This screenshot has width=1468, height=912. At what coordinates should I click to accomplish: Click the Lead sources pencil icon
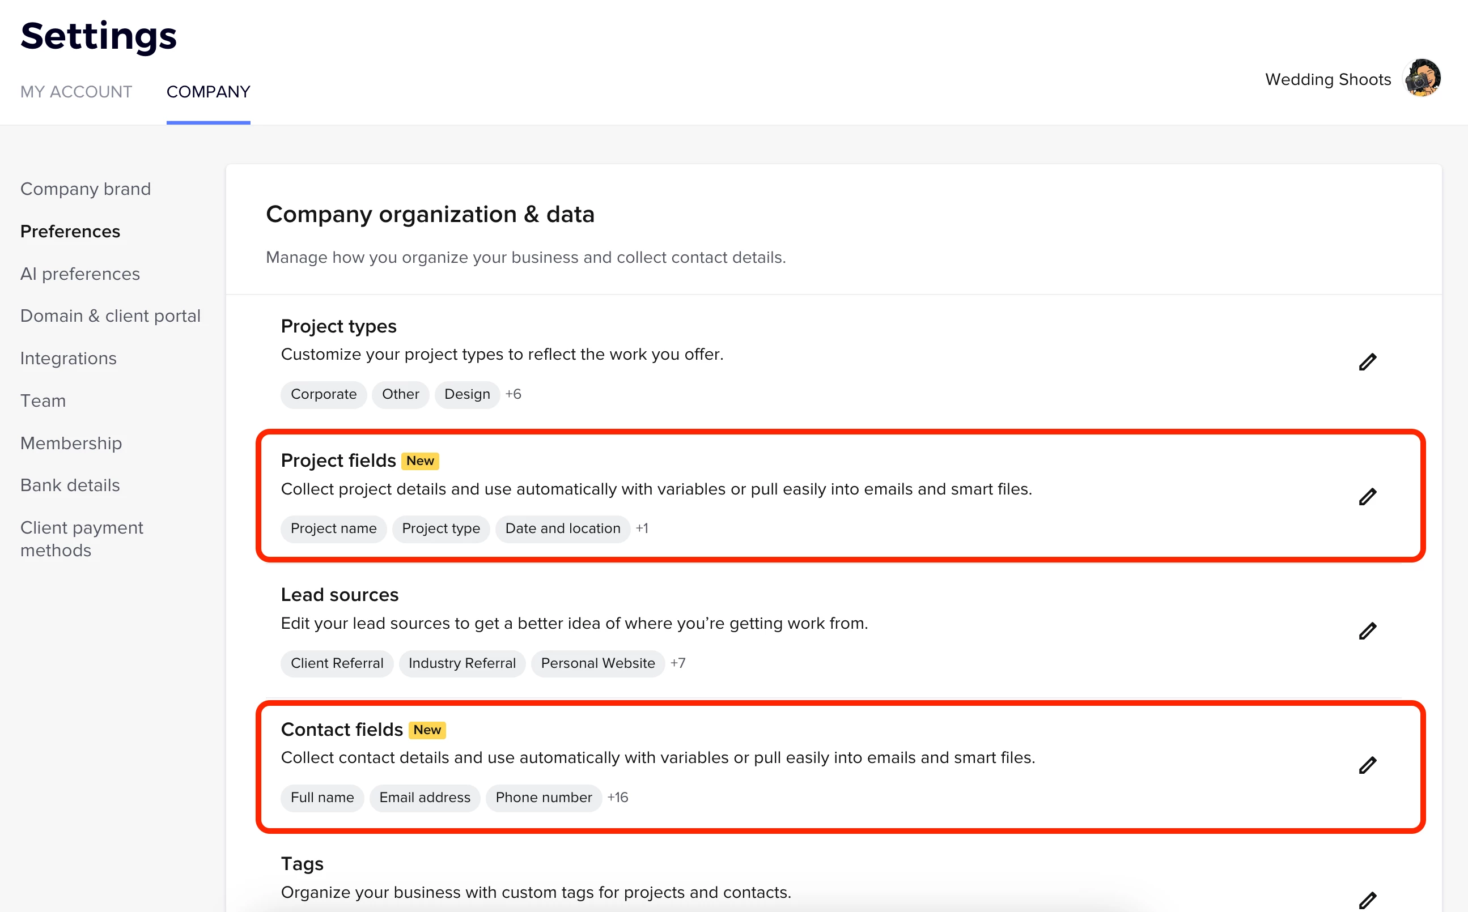point(1367,631)
